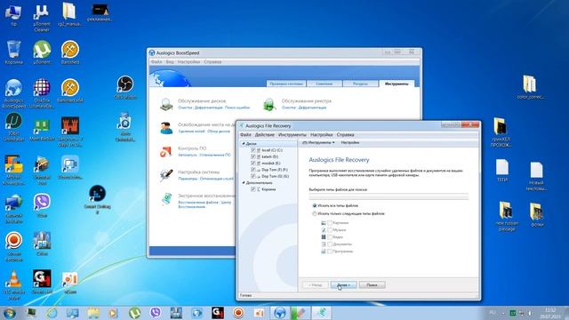The height and width of the screenshot is (320, 569).
Task: Click the Далее button in File Recovery
Action: (x=343, y=285)
